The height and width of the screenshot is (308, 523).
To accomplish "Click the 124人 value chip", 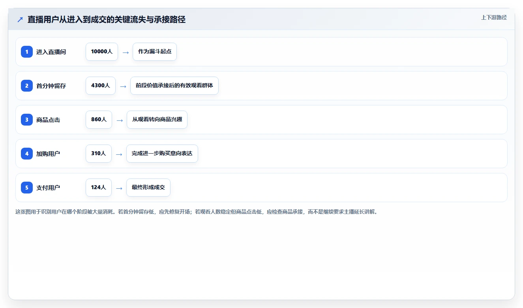I will click(99, 188).
